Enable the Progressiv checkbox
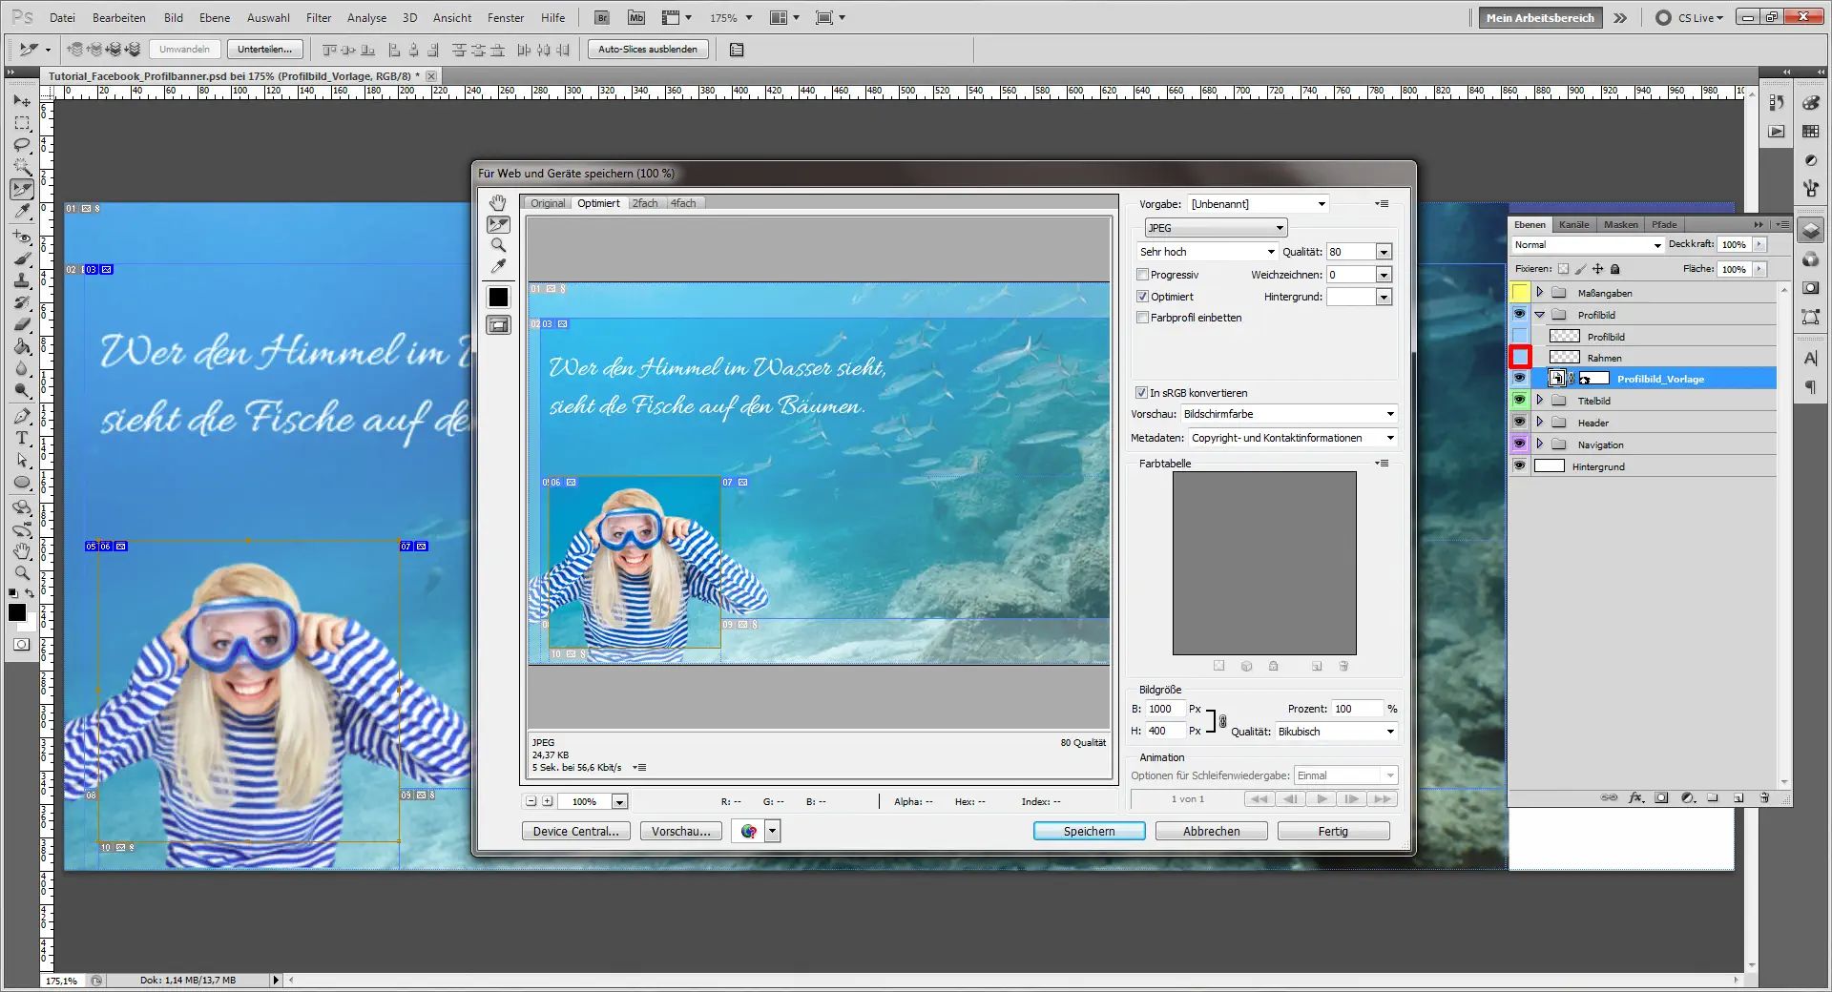The height and width of the screenshot is (992, 1832). (1142, 275)
